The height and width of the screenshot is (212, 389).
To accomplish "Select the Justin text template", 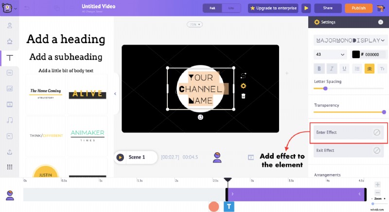I will (46, 168).
